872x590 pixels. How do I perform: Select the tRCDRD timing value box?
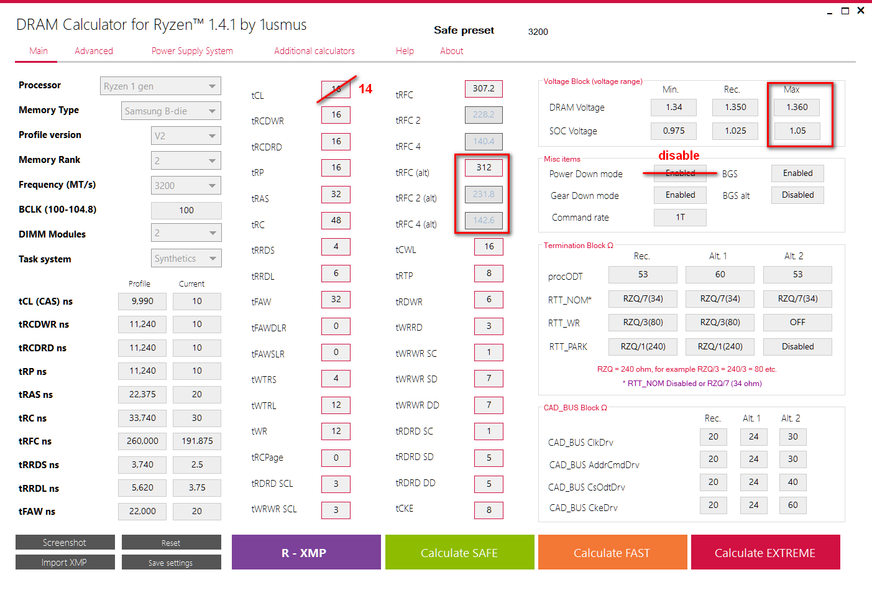336,142
